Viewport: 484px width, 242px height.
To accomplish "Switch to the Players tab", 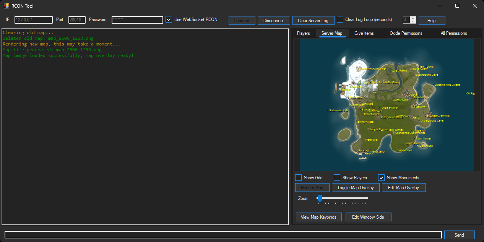I will (x=304, y=33).
